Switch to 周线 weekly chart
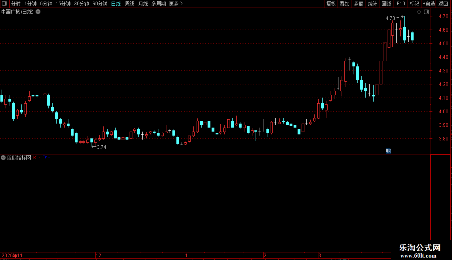 pos(130,4)
